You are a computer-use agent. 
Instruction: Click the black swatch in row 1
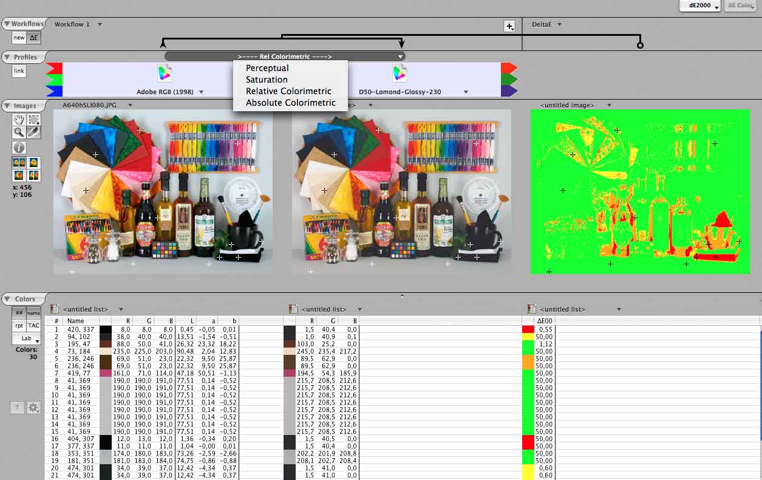point(104,329)
